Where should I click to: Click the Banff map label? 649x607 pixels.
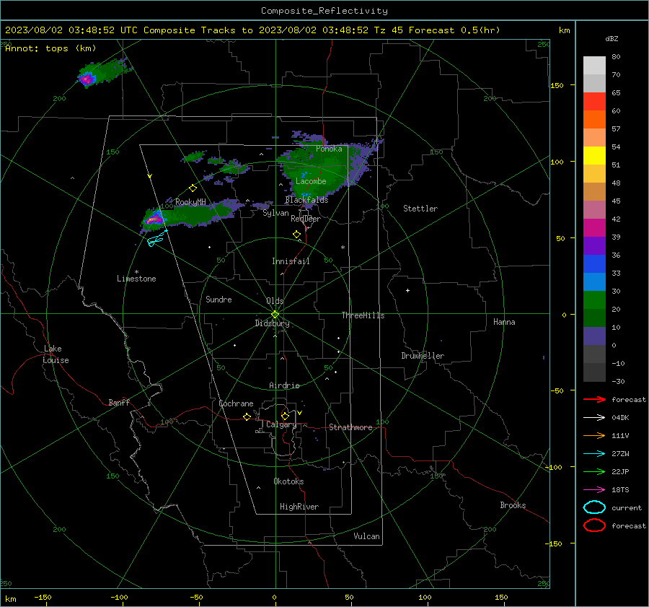[x=119, y=402]
